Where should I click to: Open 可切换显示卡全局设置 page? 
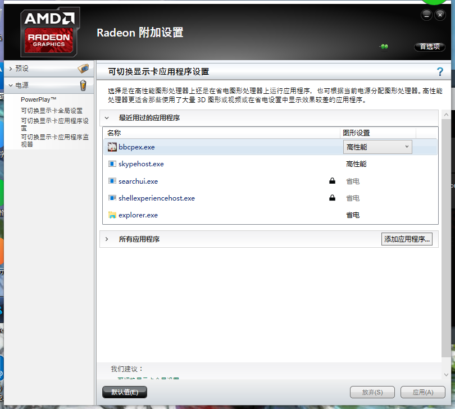tap(52, 111)
